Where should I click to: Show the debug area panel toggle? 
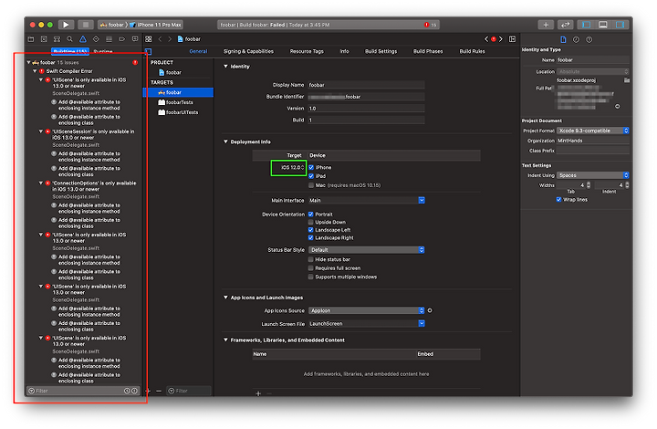pos(603,25)
